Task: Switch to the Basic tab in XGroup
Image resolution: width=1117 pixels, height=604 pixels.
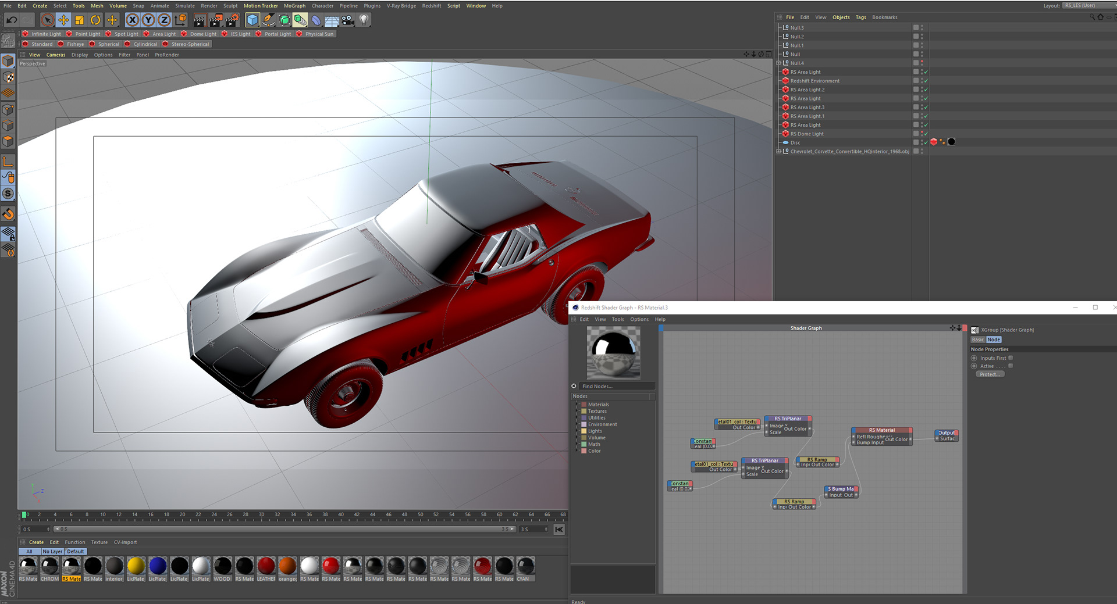Action: pos(978,339)
